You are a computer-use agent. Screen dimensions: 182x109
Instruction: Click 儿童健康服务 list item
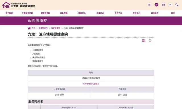click(x=38, y=50)
